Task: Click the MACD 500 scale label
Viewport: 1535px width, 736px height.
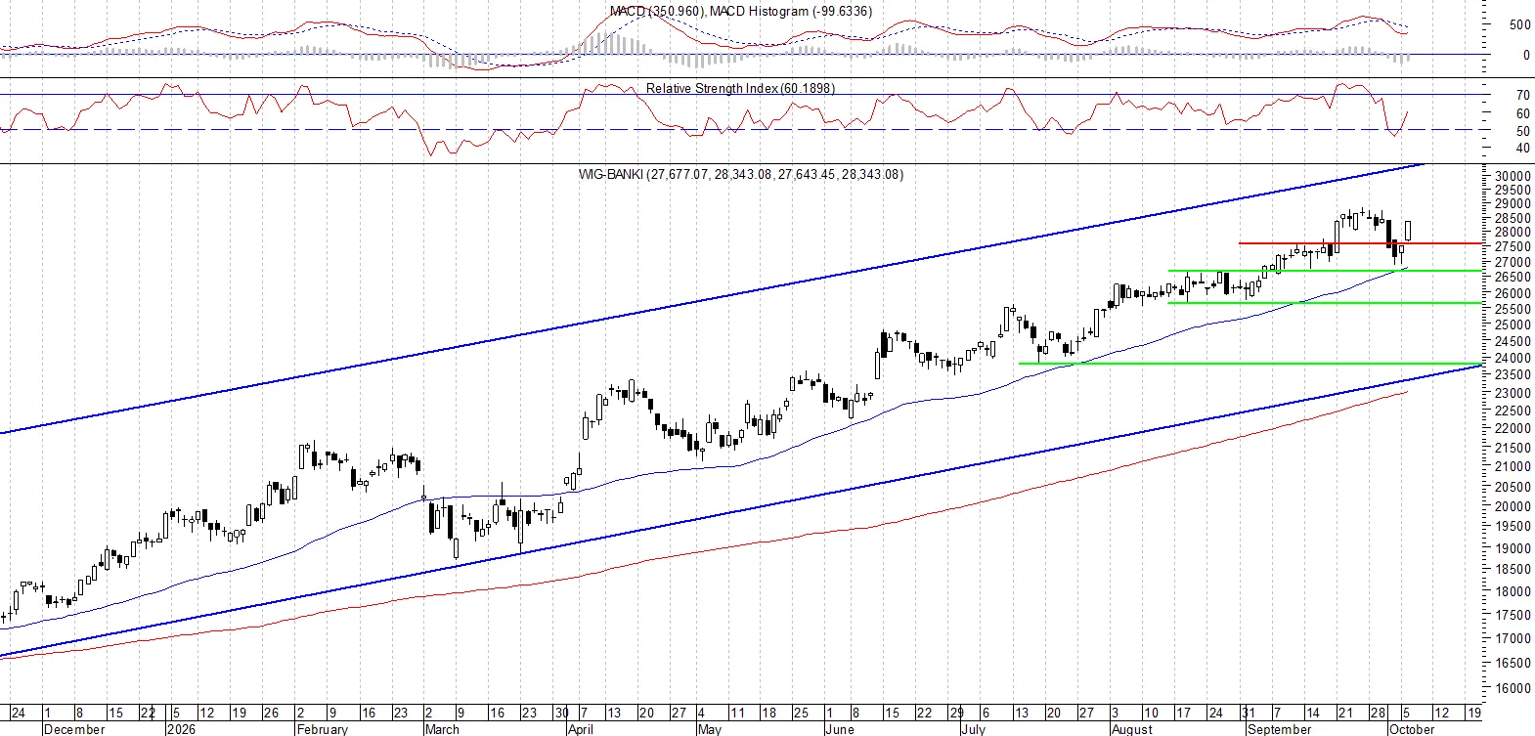Action: tap(1520, 24)
